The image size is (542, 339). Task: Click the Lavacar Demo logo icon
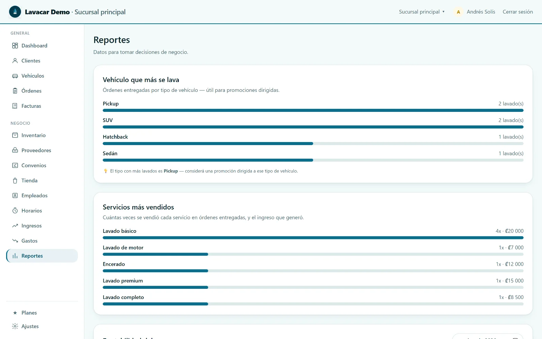pos(15,12)
